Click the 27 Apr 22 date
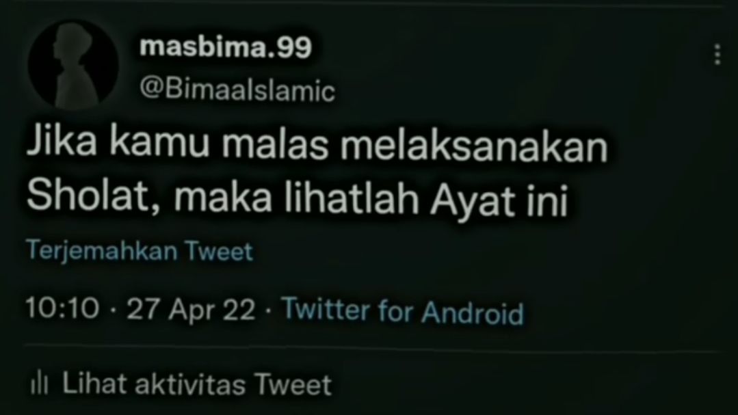The height and width of the screenshot is (415, 738). (191, 310)
